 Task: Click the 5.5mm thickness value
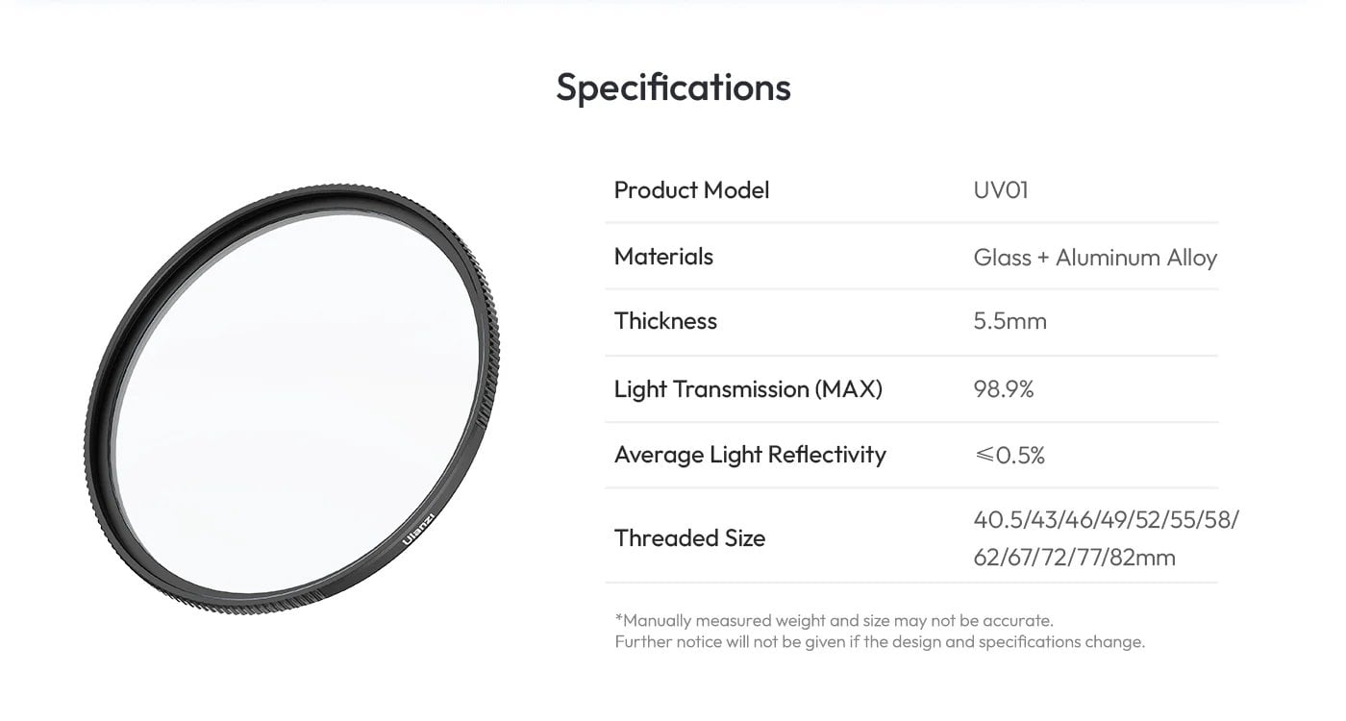pyautogui.click(x=1009, y=321)
